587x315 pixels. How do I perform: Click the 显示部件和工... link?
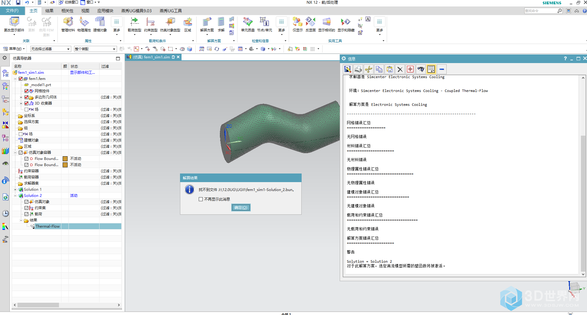pos(83,73)
